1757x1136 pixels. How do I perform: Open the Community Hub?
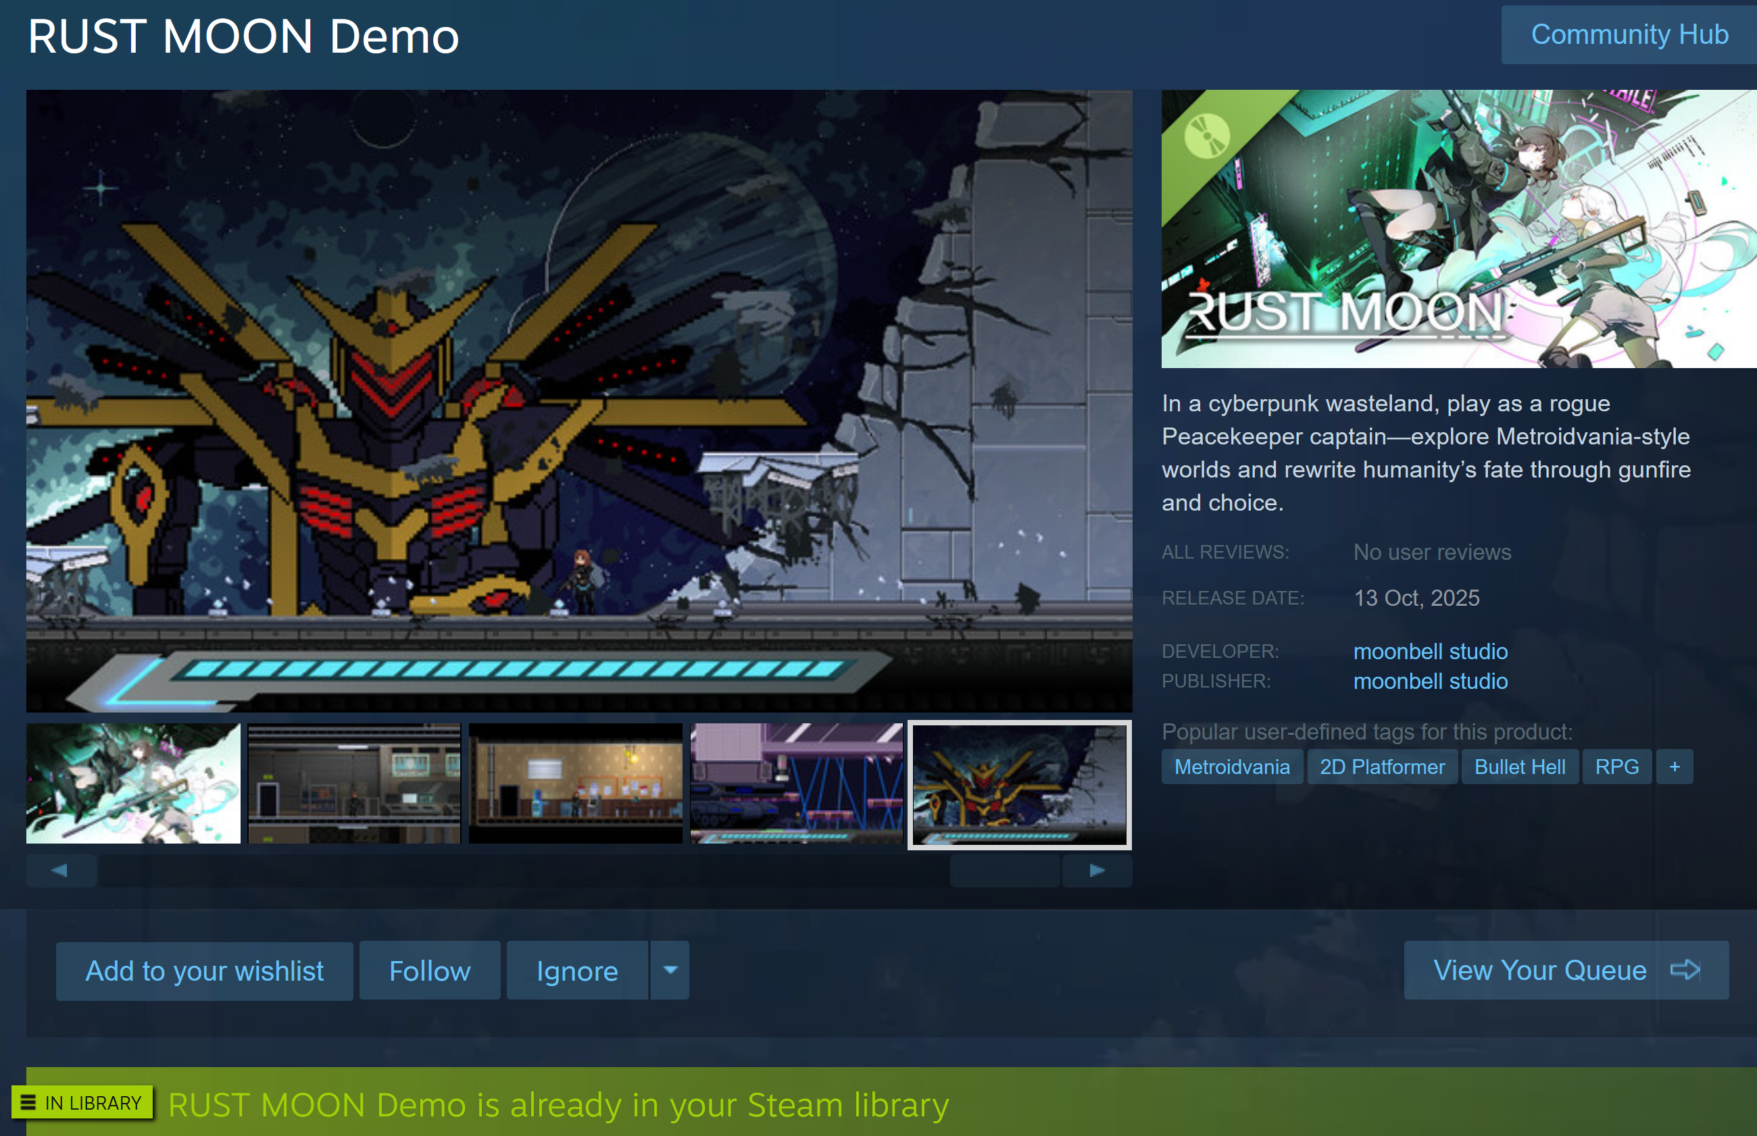pyautogui.click(x=1629, y=34)
